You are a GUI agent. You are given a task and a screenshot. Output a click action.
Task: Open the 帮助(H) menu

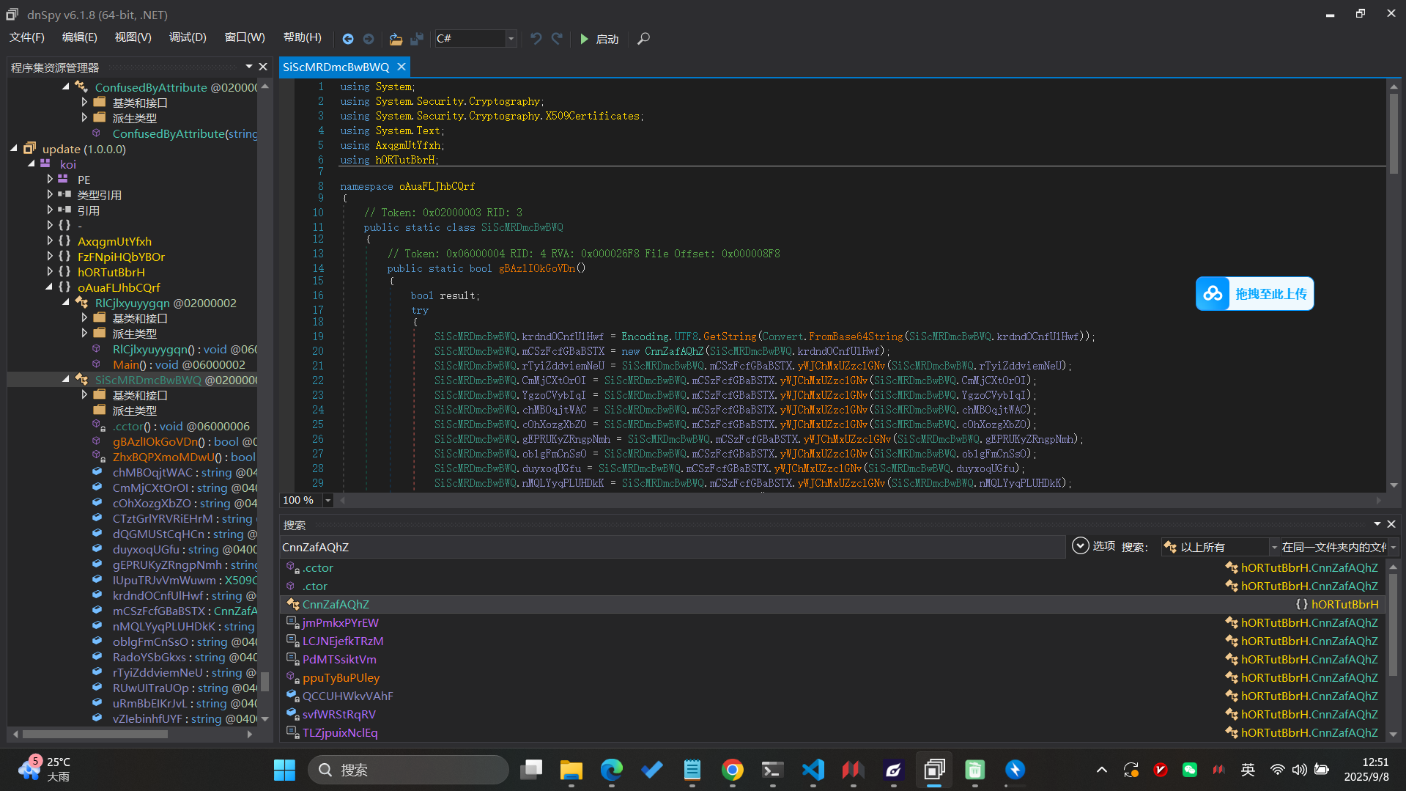[302, 37]
